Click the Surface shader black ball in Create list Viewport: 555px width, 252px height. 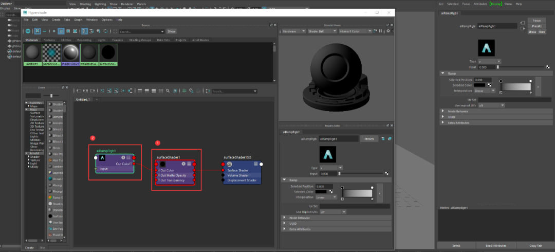coord(50,216)
